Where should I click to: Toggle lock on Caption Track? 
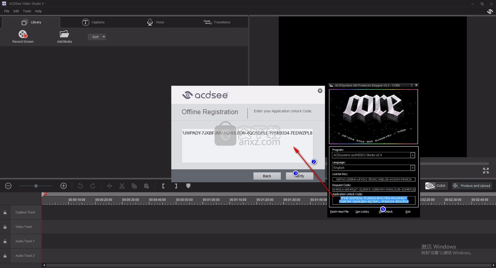pyautogui.click(x=5, y=212)
